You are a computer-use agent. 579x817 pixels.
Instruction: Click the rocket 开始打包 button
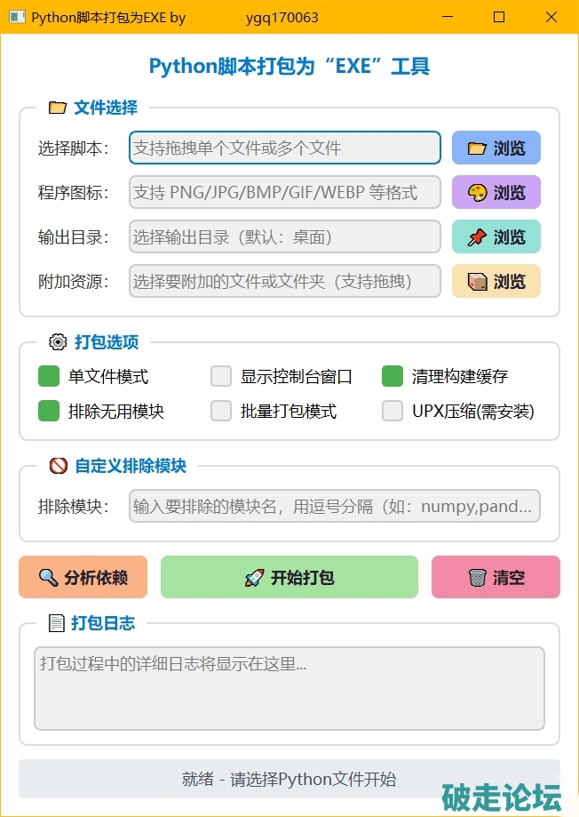tap(289, 578)
